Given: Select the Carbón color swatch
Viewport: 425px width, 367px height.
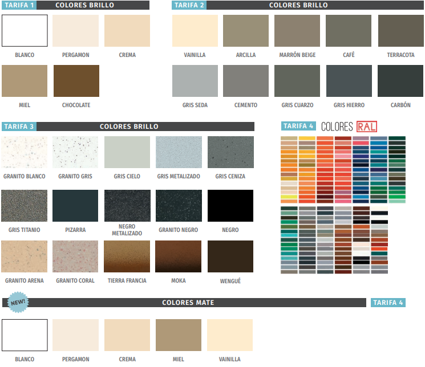Looking at the screenshot, I should (x=400, y=80).
